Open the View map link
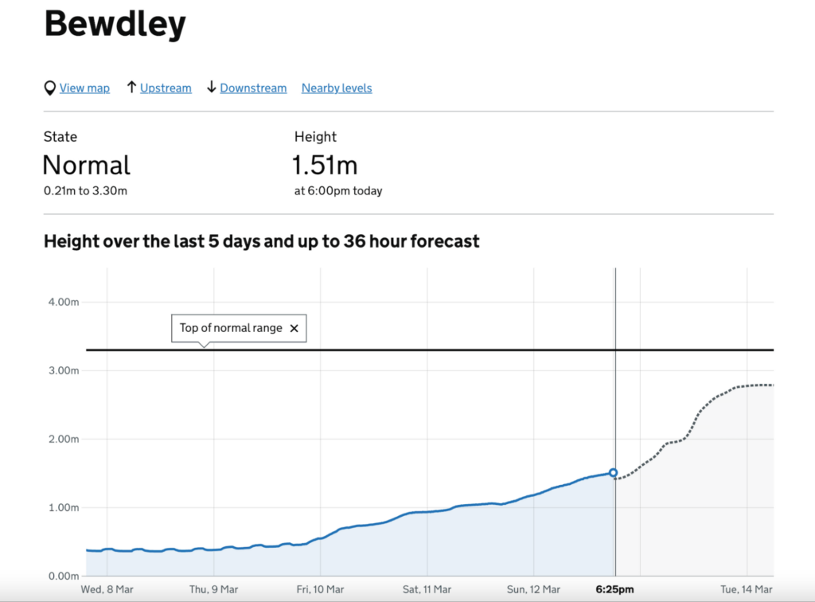This screenshot has height=602, width=815. coord(84,88)
